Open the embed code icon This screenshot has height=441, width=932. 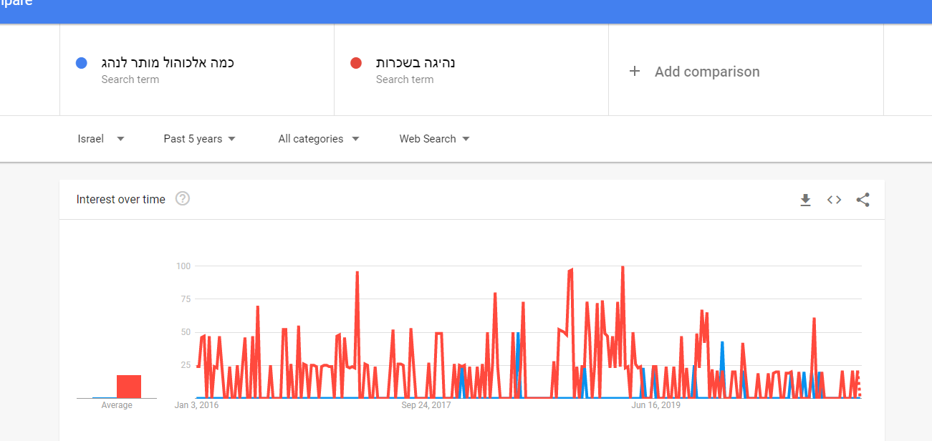[x=834, y=200]
